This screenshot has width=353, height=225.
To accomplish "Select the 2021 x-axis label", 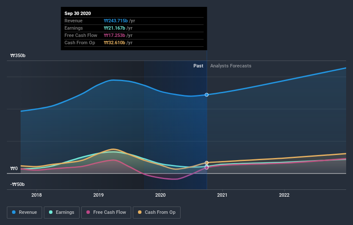I will [222, 195].
